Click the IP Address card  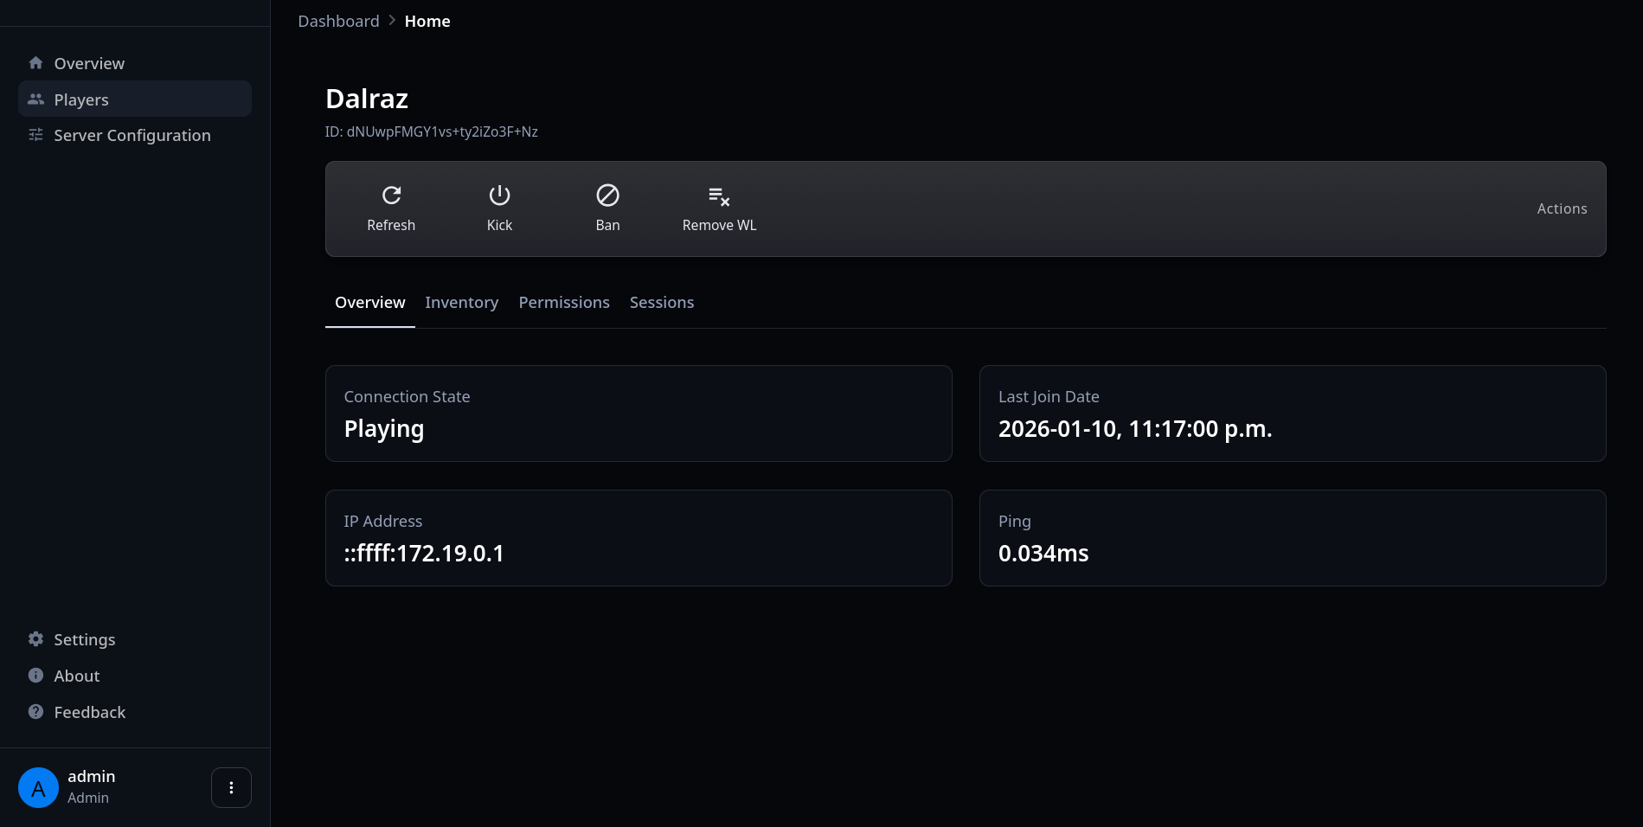pos(639,538)
